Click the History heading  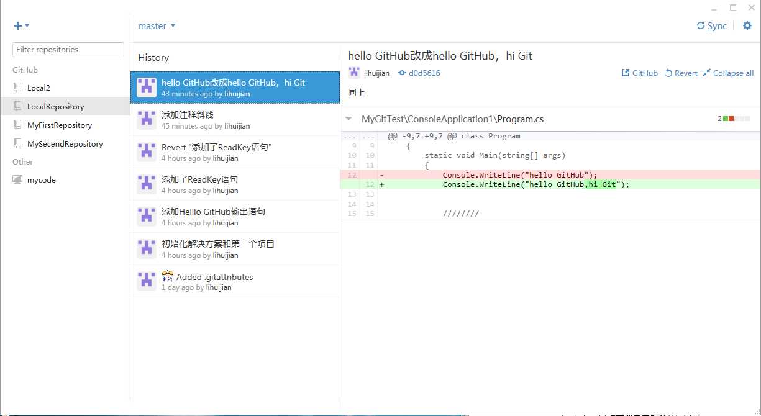tap(153, 58)
